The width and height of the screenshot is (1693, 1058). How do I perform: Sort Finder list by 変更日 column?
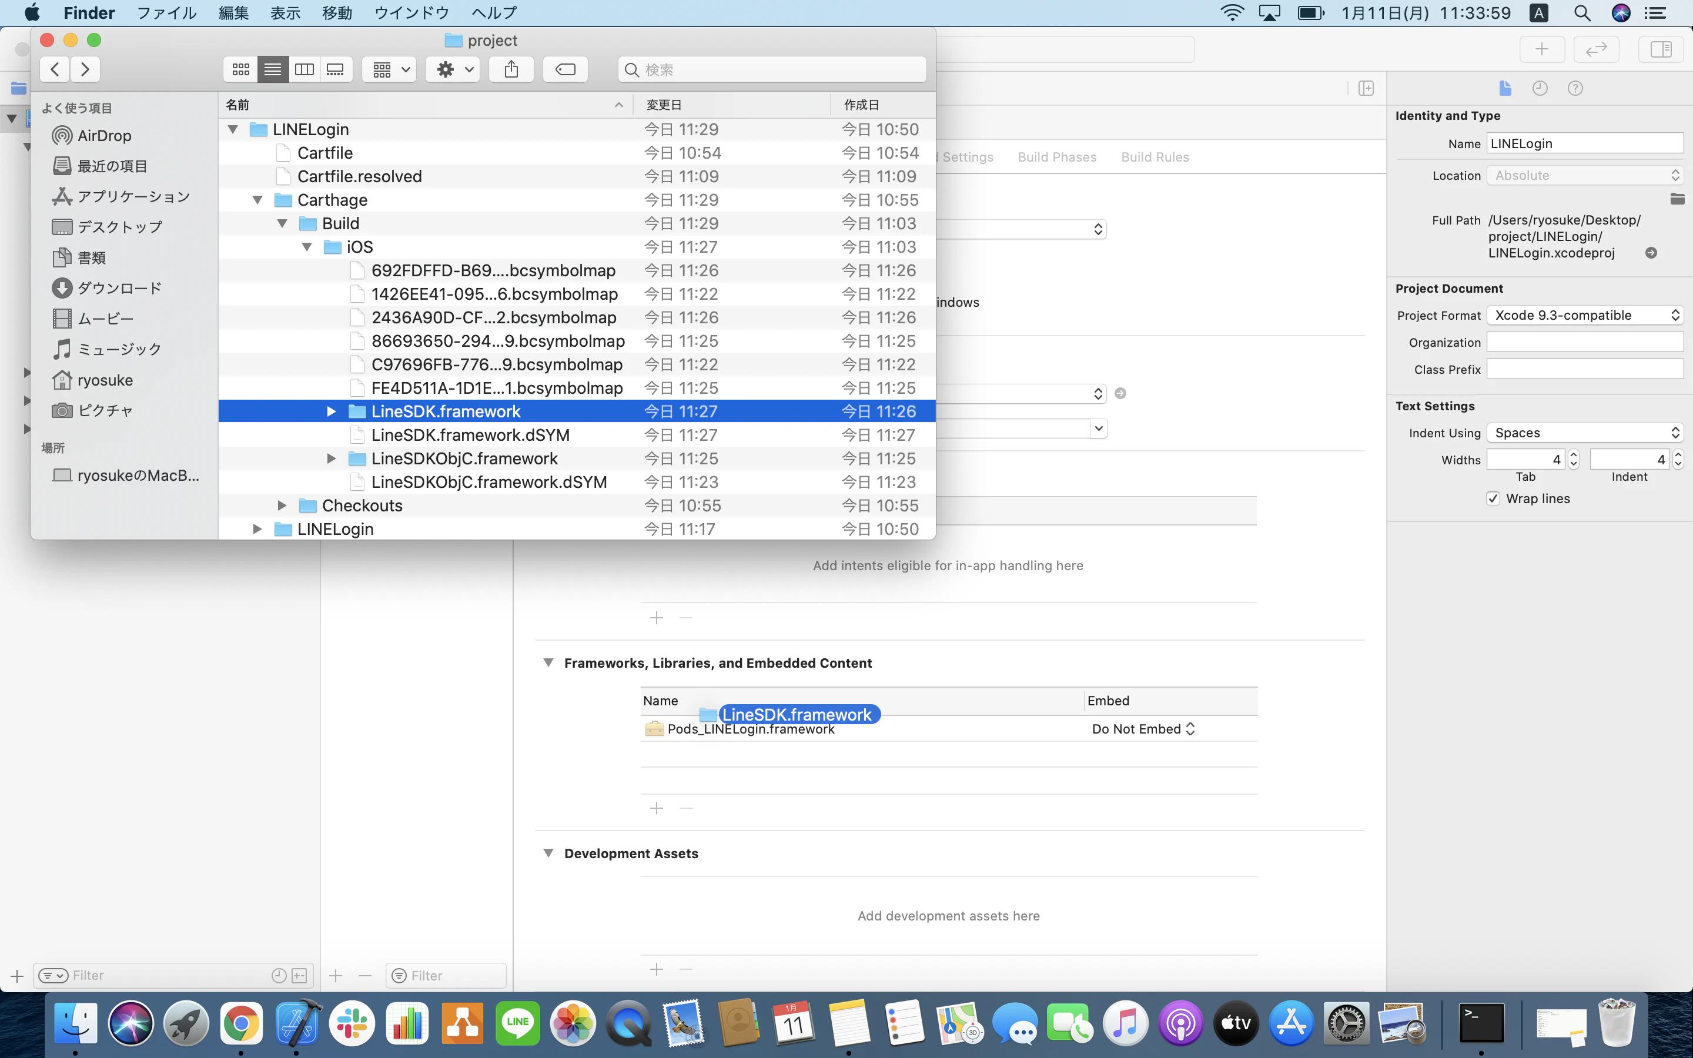731,105
